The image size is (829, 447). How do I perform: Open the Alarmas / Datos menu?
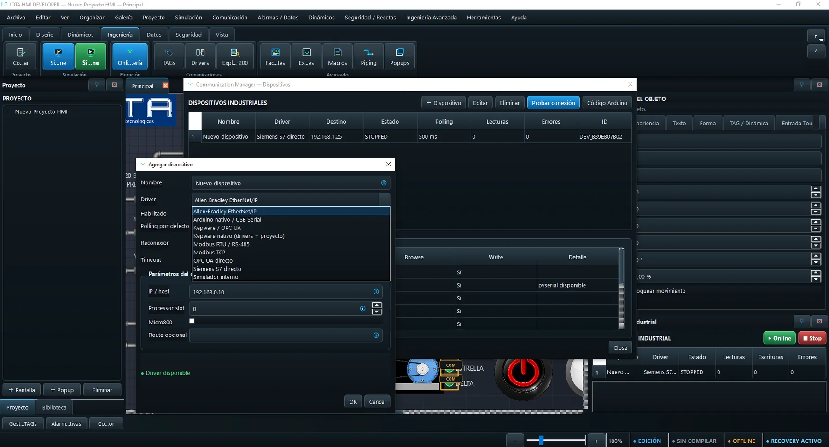click(278, 18)
